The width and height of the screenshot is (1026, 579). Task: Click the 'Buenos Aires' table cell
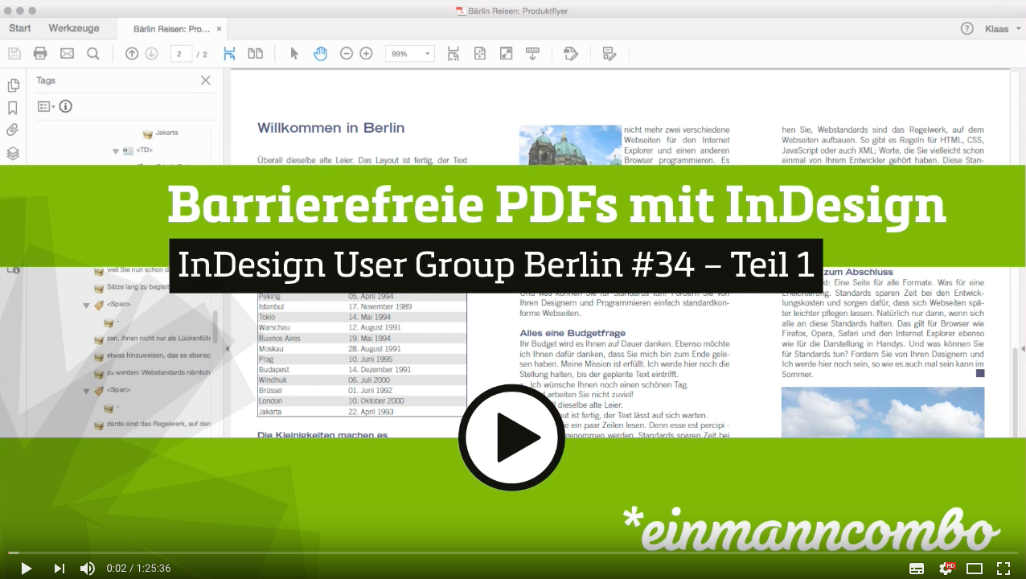(280, 339)
